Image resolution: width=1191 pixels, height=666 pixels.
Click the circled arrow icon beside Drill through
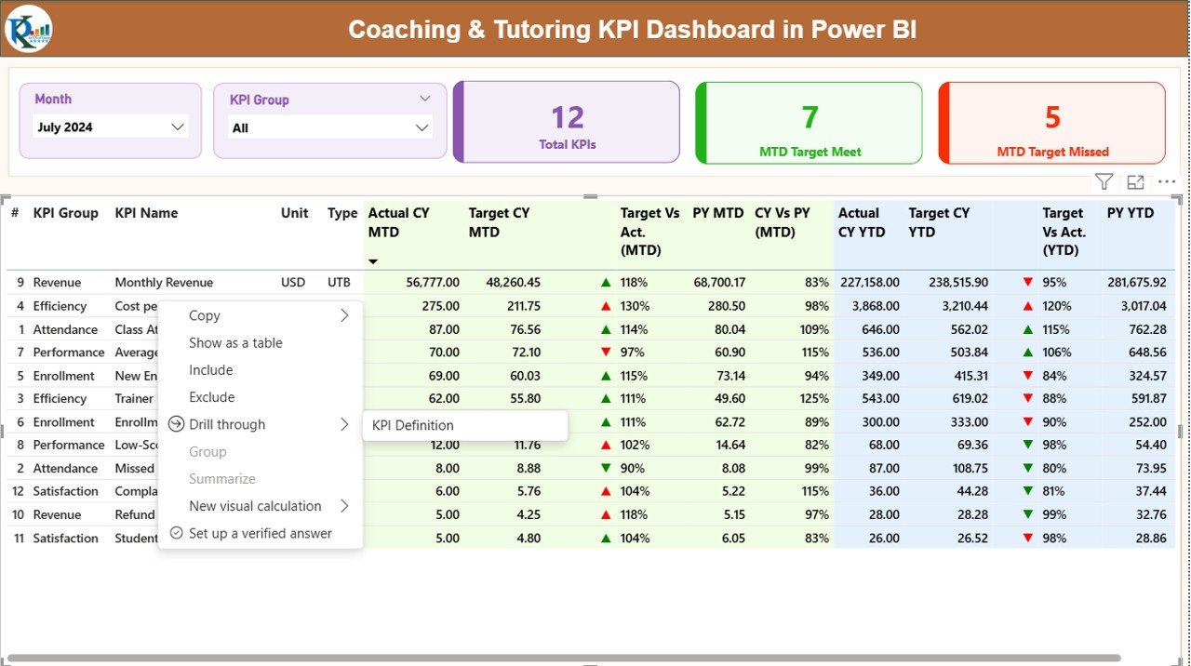pyautogui.click(x=177, y=424)
